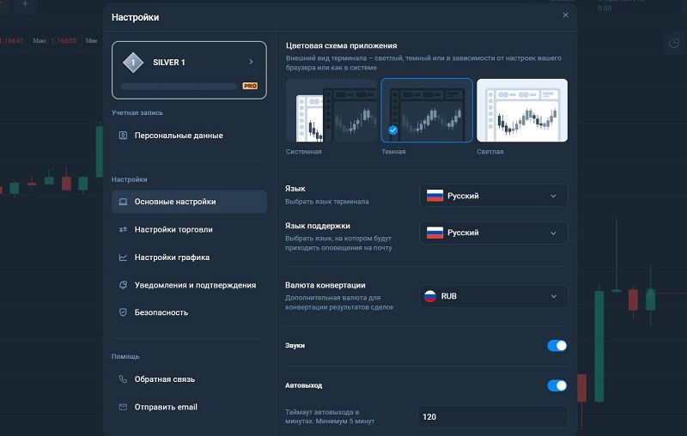Close the Настройки dialog
Screen dimensions: 687x436
566,15
